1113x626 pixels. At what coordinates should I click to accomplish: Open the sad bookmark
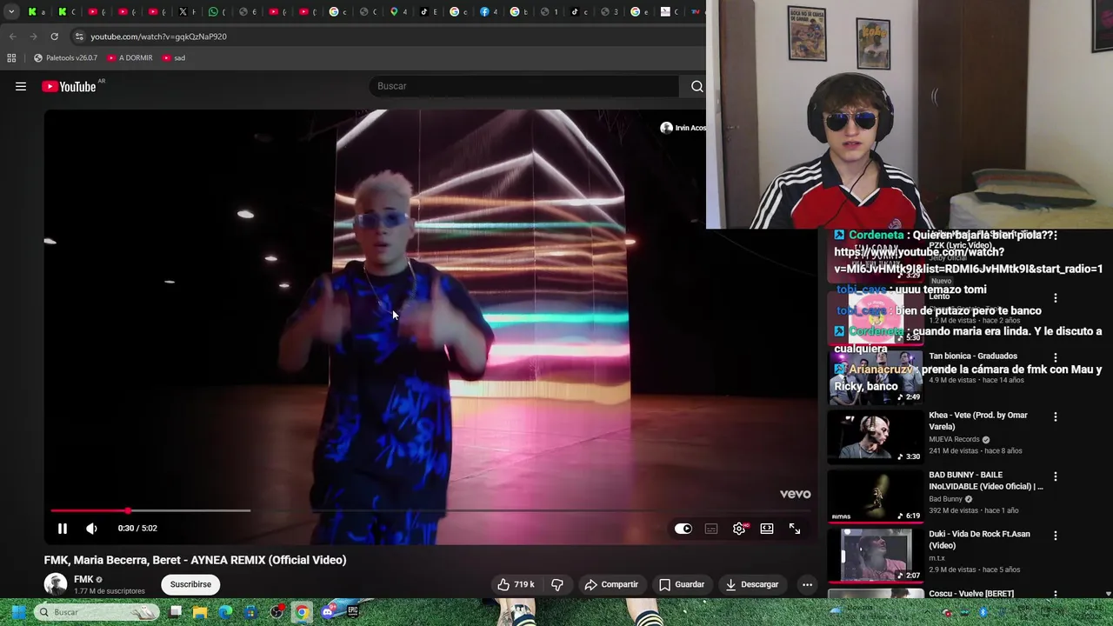173,58
